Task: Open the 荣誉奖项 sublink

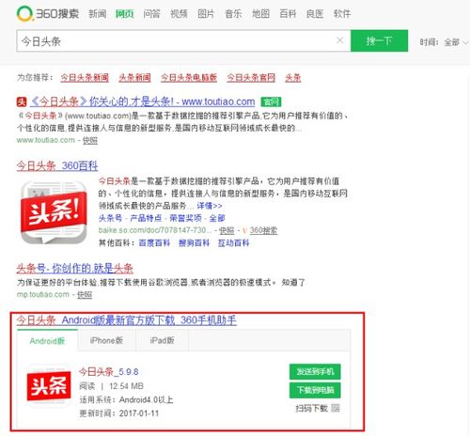Action: [185, 218]
